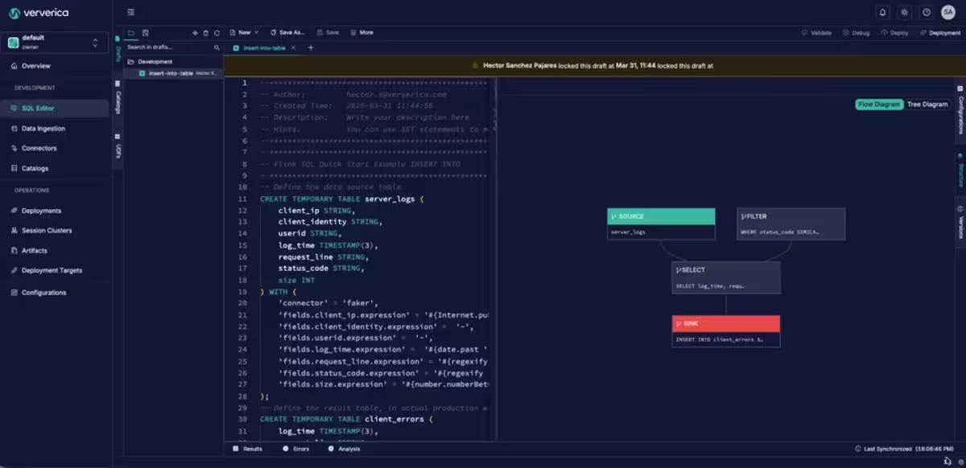966x468 pixels.
Task: Refresh the drafts list with the reload icon
Action: click(217, 33)
